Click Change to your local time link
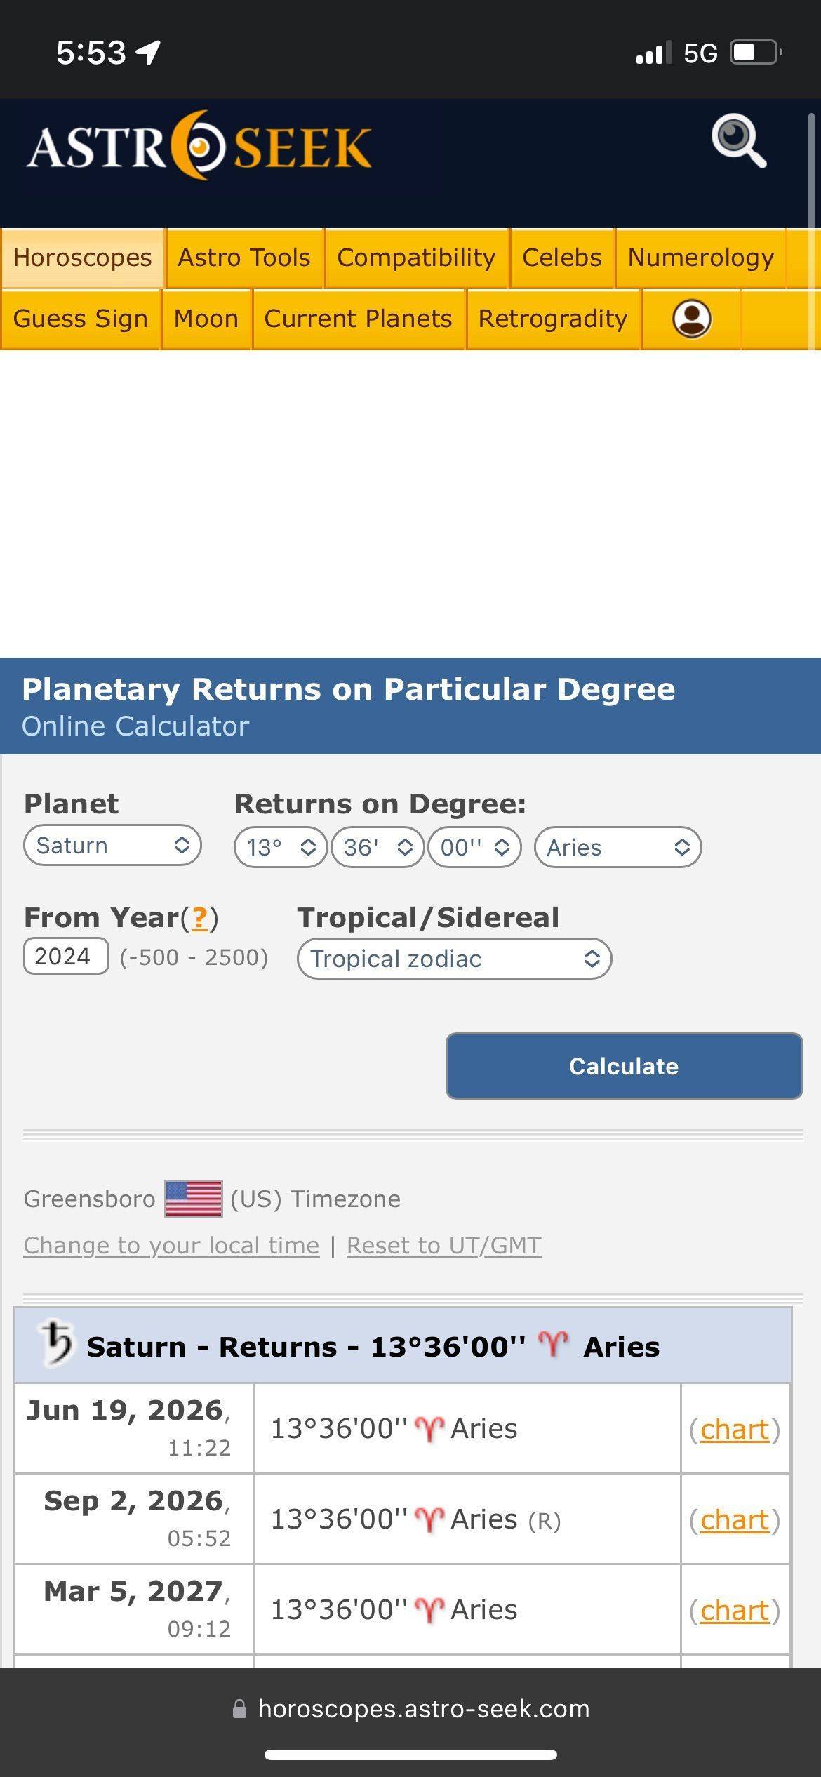The height and width of the screenshot is (1777, 821). pos(171,1245)
